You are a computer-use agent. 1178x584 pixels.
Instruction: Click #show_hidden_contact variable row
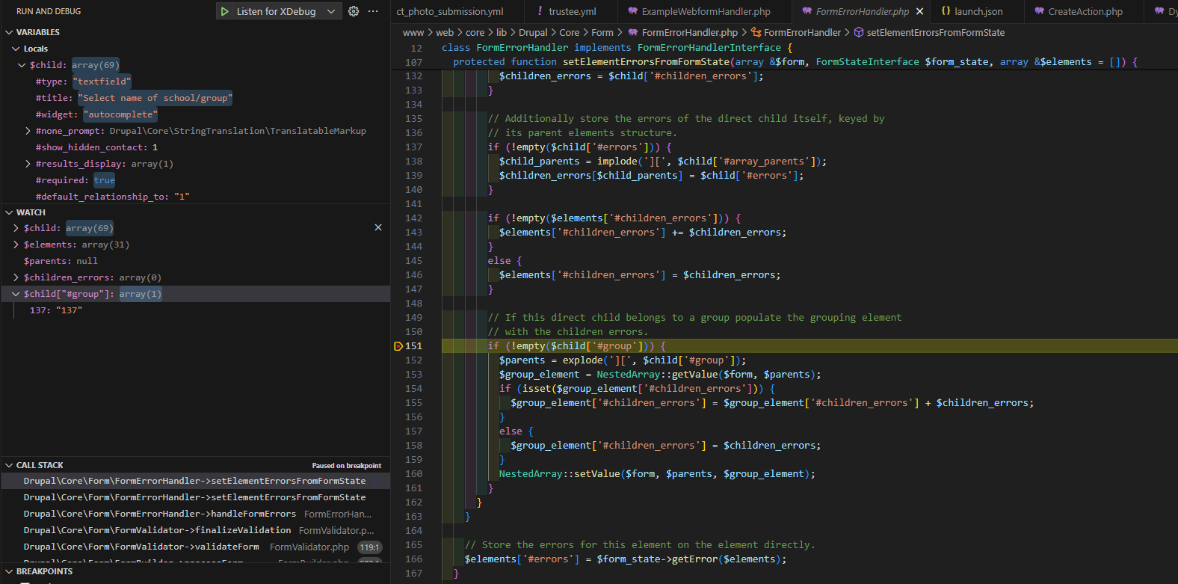[196, 147]
